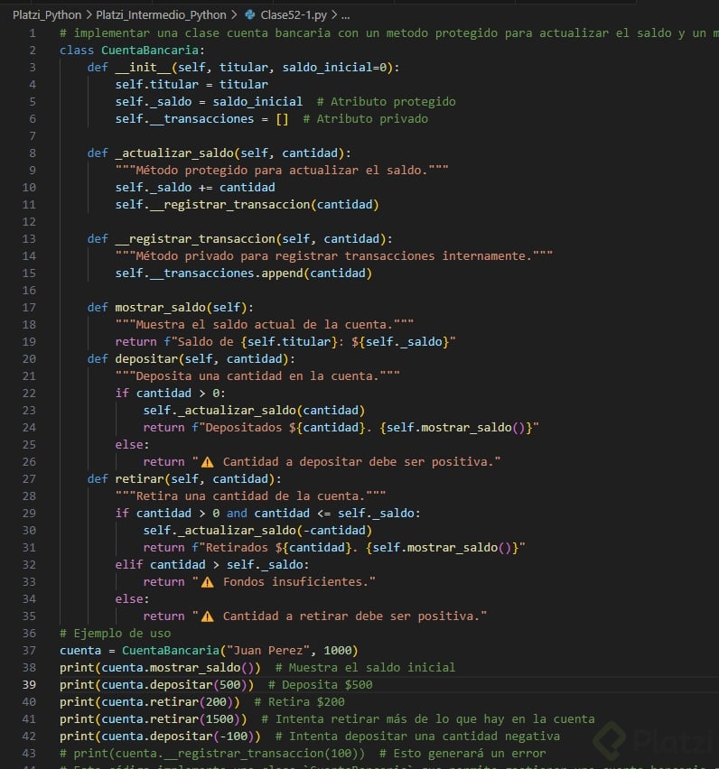Click the 'elif' keyword on line 32
Viewport: 719px width, 769px height.
pos(128,565)
